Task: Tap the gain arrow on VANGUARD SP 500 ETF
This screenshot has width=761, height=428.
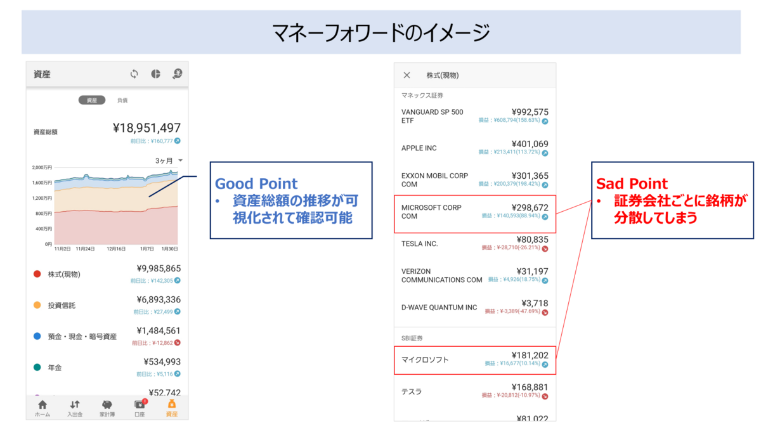Action: pyautogui.click(x=545, y=120)
